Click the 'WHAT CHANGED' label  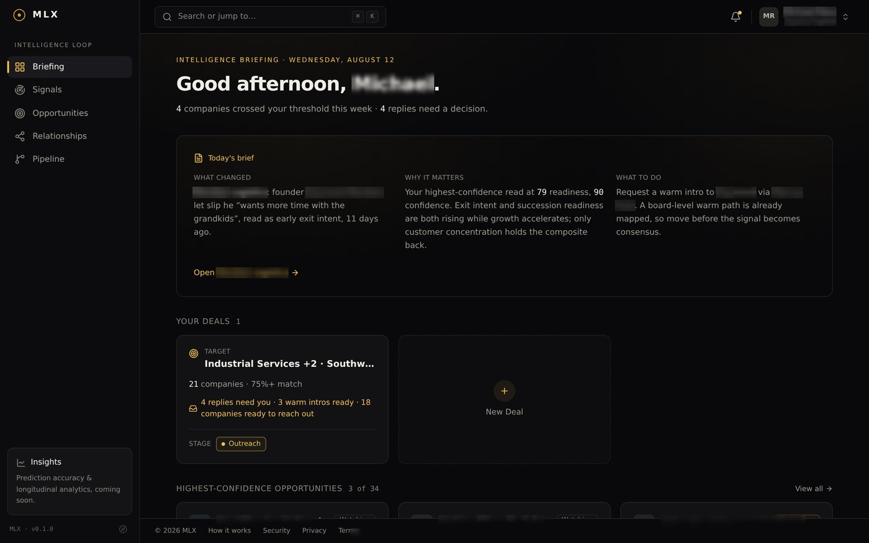(222, 177)
